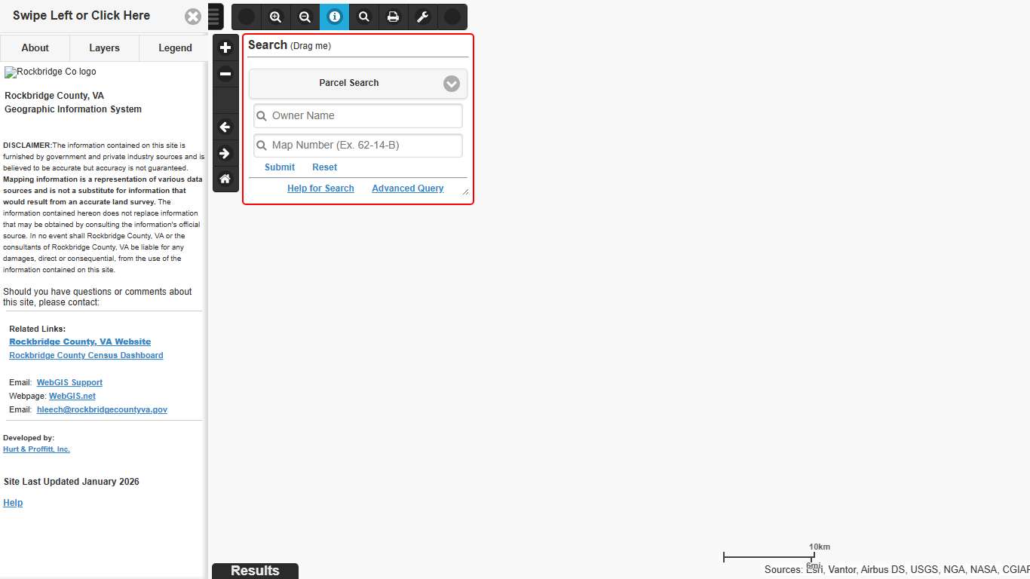This screenshot has width=1030, height=579.
Task: Open the Legend tab
Action: (175, 48)
